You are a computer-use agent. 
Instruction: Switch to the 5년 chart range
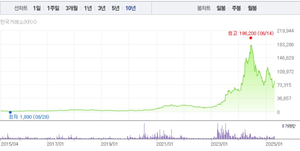(116, 8)
